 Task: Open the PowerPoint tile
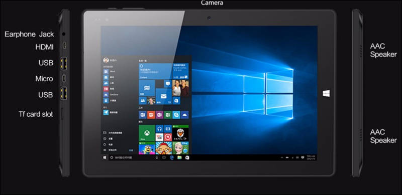click(151, 115)
